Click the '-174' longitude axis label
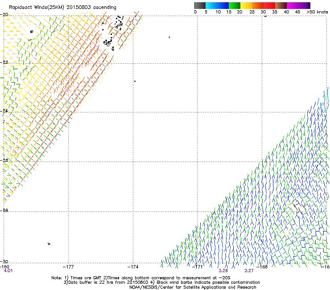 (x=133, y=267)
